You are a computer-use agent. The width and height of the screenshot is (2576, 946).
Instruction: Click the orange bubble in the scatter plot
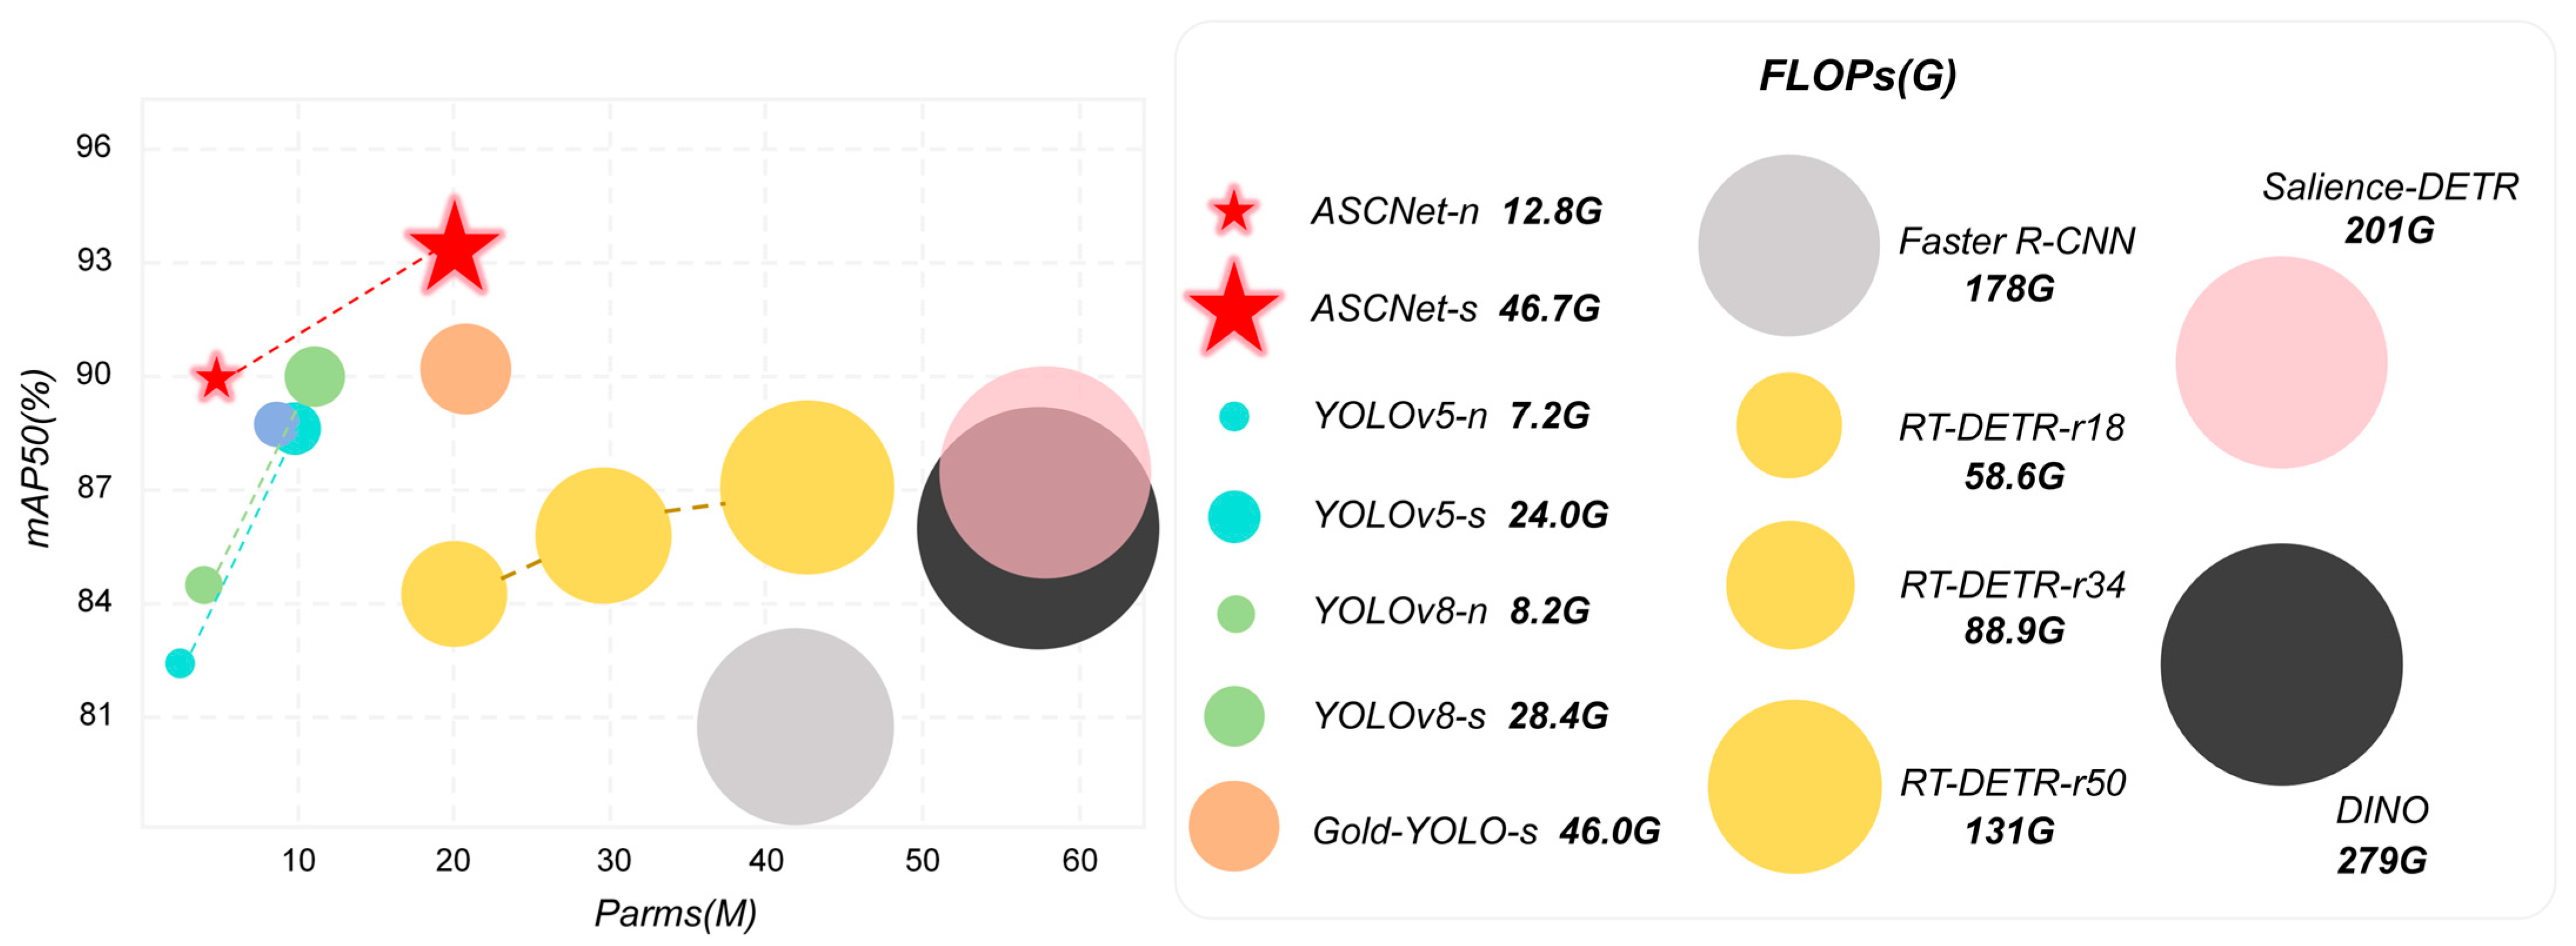465,369
